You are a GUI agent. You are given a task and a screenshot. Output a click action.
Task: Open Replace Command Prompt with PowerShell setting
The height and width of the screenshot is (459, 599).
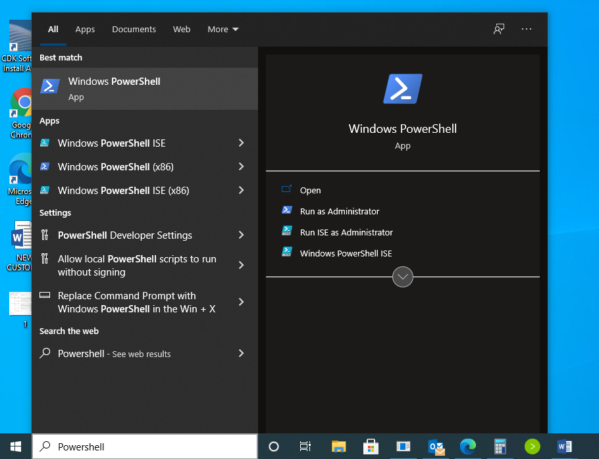pos(136,302)
